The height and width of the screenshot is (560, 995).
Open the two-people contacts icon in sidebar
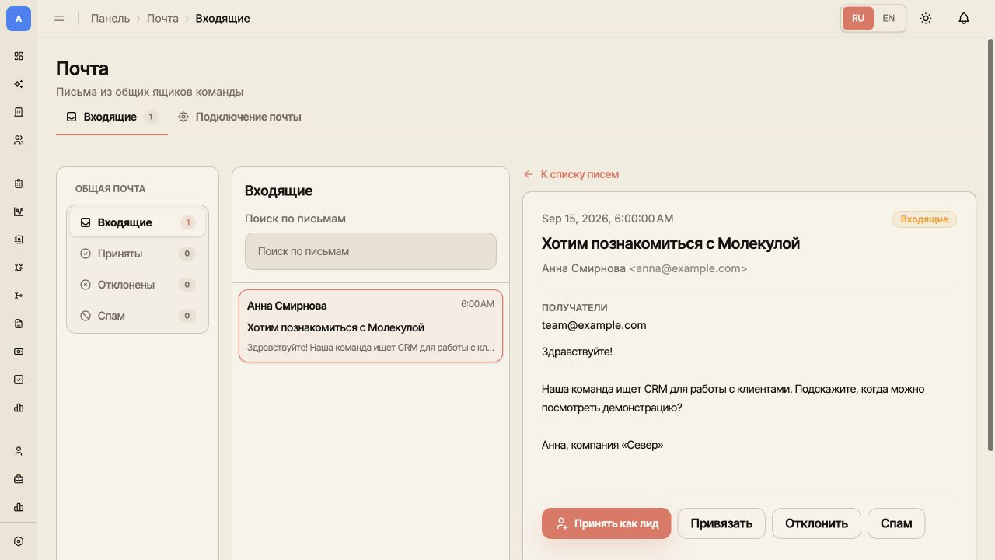pos(19,140)
